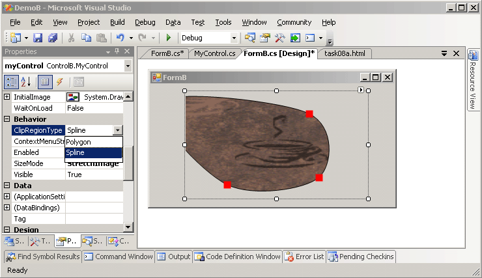The height and width of the screenshot is (278, 482).
Task: Open Properties panel window position dropdown
Action: click(x=108, y=52)
